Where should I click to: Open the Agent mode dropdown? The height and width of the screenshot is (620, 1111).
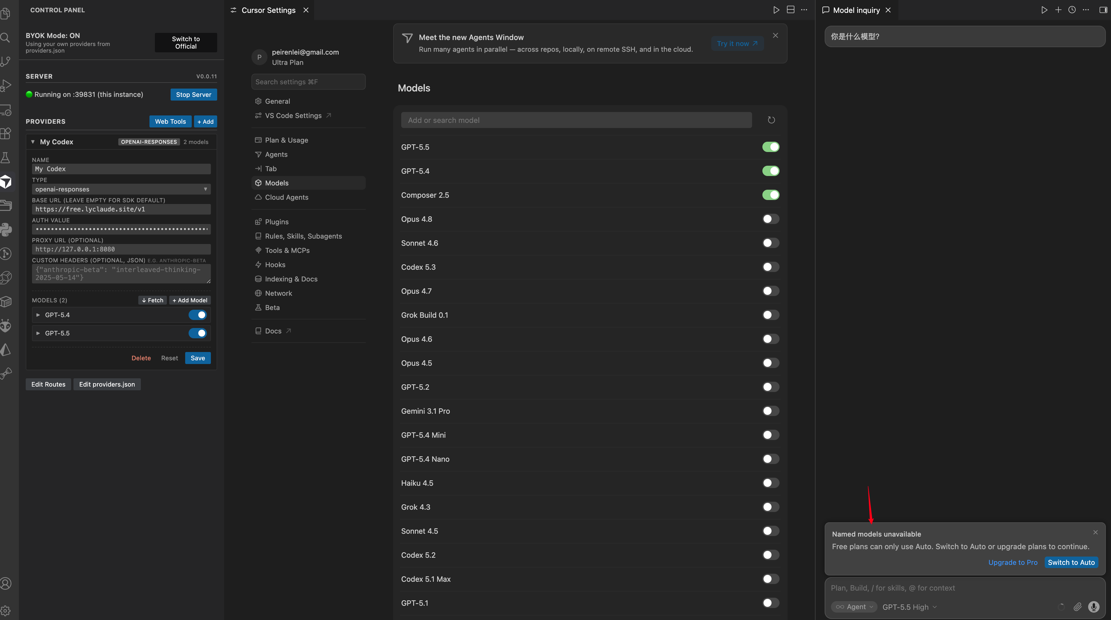(x=854, y=607)
